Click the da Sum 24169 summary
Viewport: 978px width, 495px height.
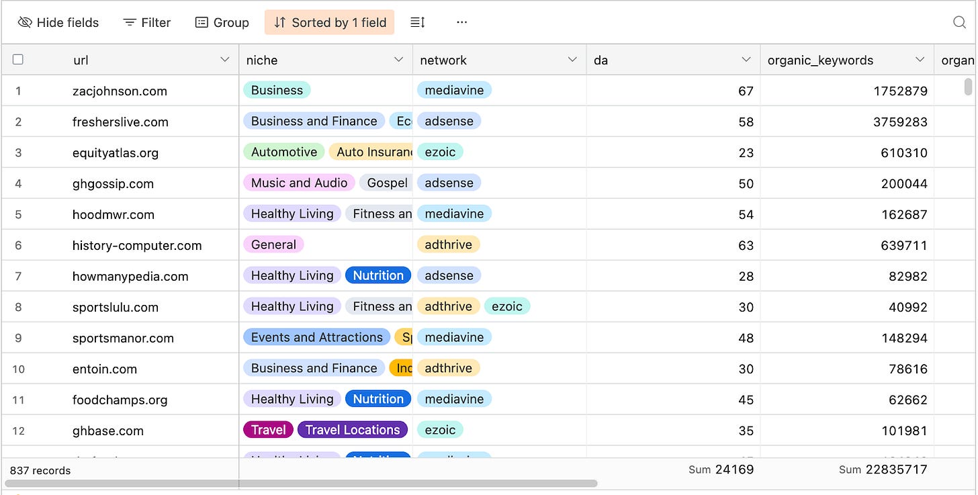point(721,469)
